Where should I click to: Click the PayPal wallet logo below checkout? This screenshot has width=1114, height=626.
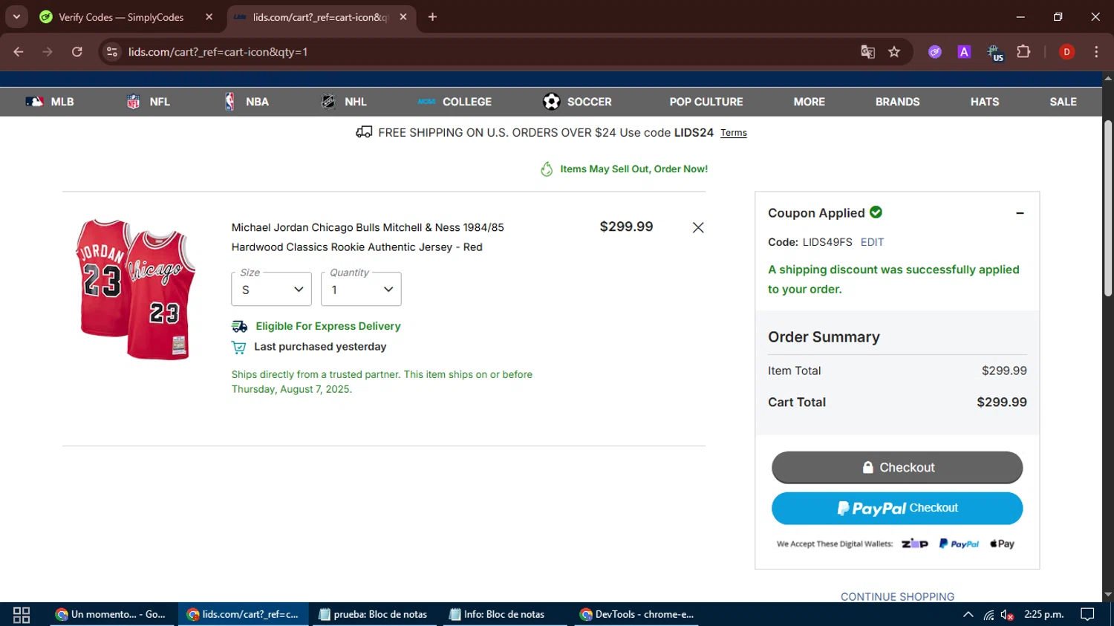959,544
